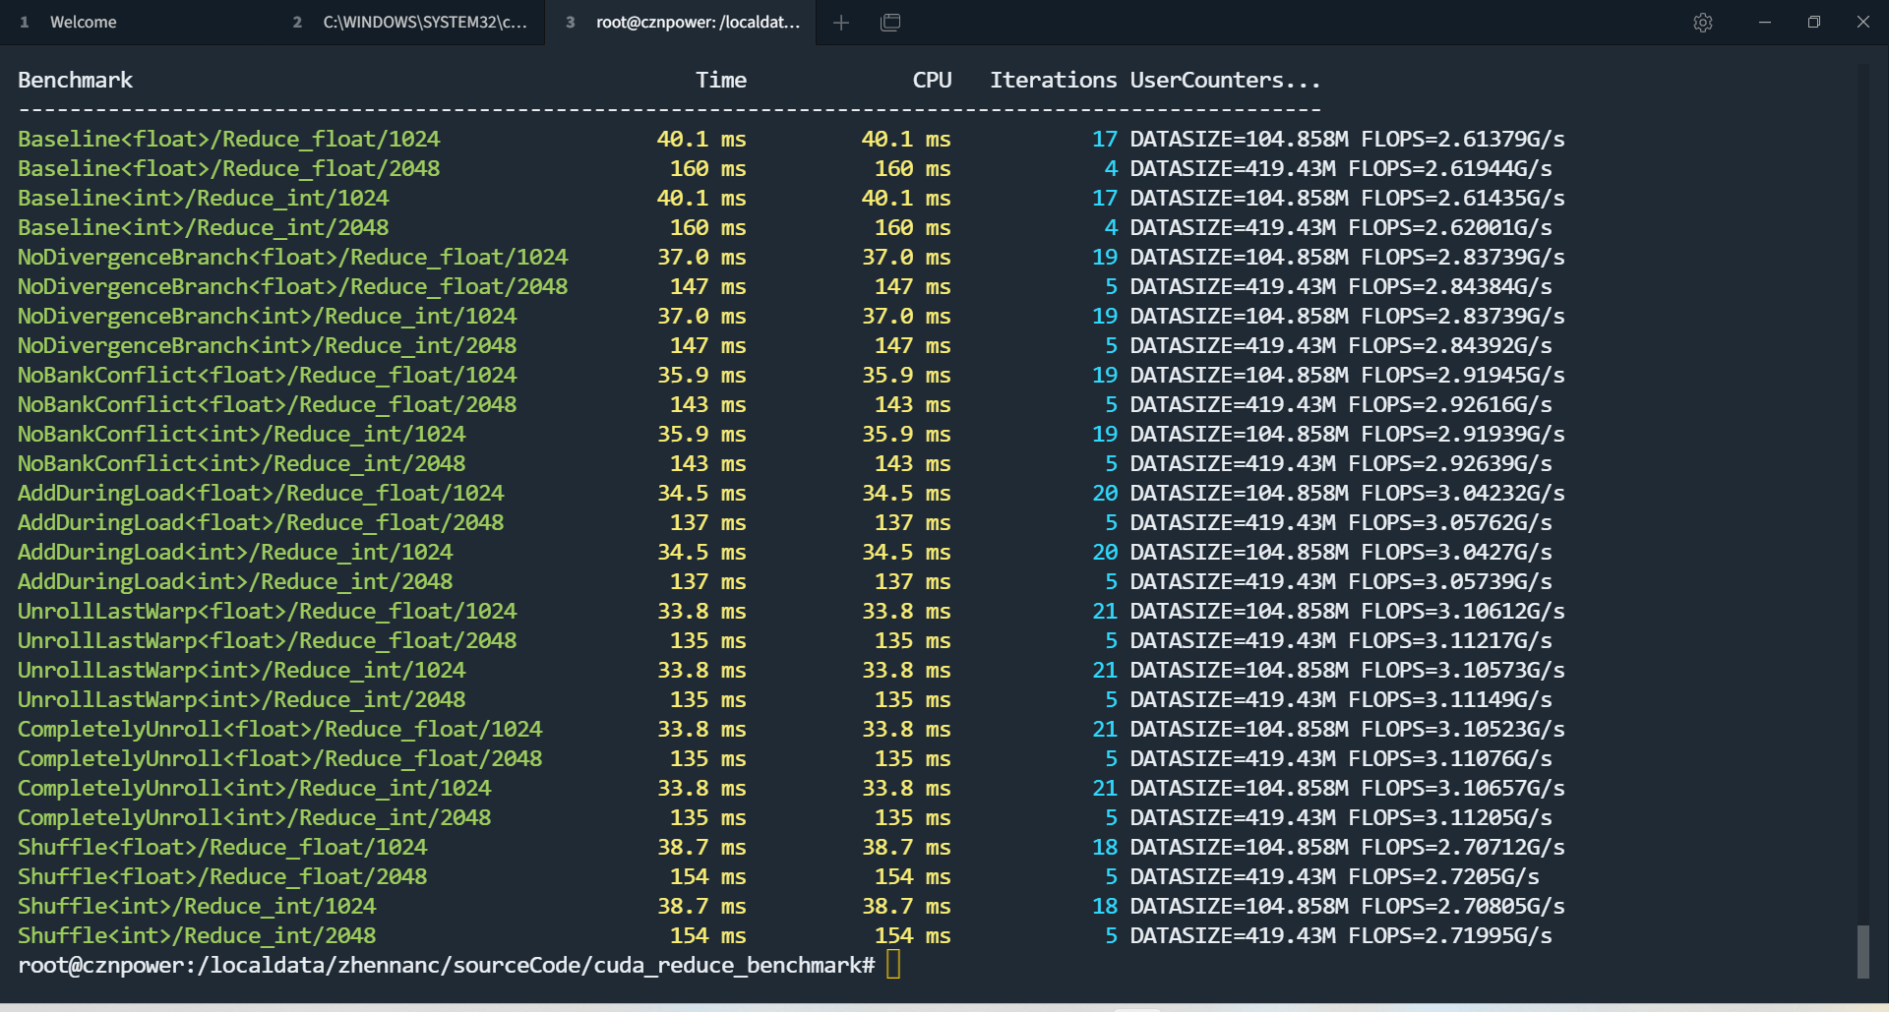The width and height of the screenshot is (1889, 1012).
Task: Click the Iterations column header
Action: 1053,80
